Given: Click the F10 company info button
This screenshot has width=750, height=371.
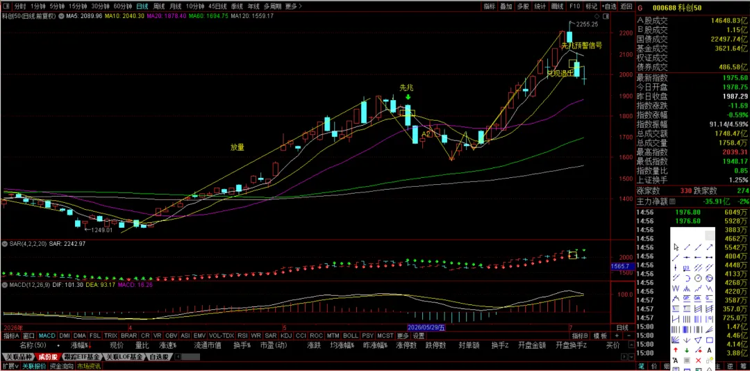Looking at the screenshot, I should [574, 6].
